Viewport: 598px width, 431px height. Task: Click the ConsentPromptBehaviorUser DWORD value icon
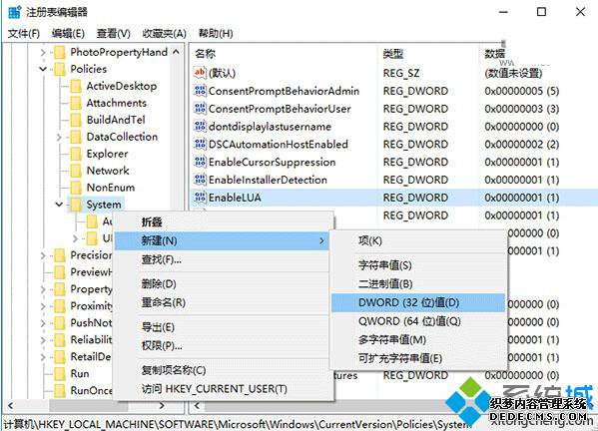tap(201, 109)
